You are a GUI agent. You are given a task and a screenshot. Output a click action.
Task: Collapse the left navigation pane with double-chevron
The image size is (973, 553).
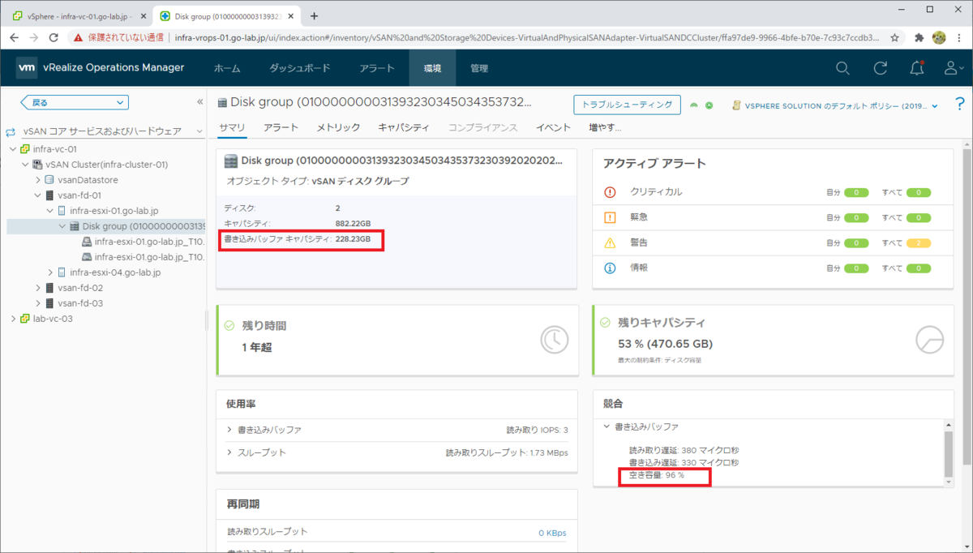click(200, 102)
